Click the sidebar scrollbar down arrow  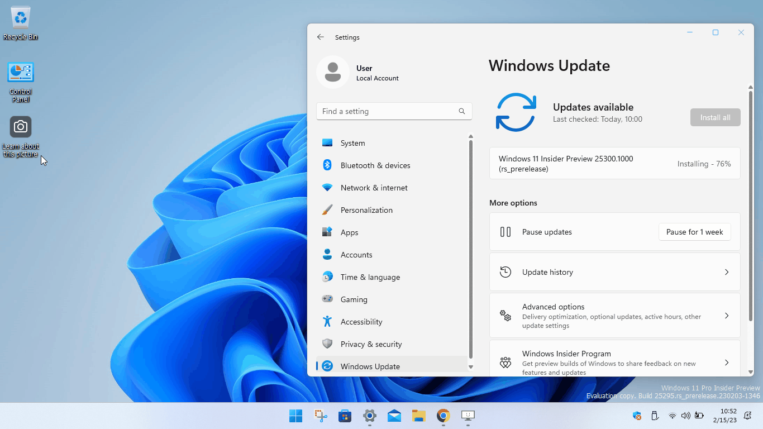471,367
